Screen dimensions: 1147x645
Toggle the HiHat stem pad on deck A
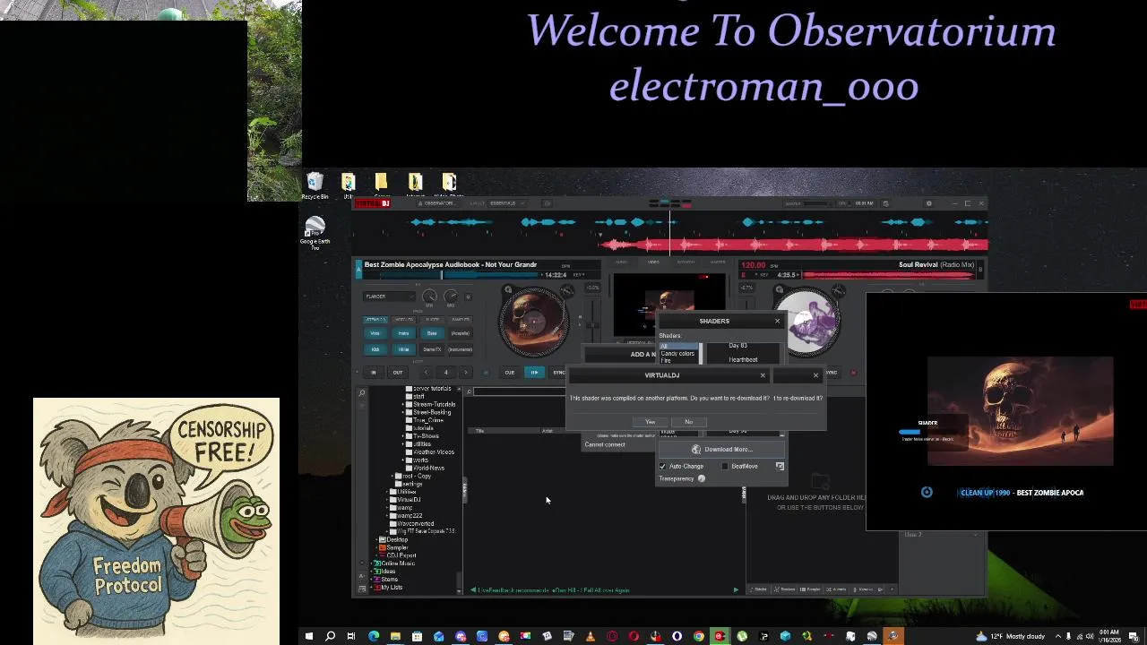point(403,349)
